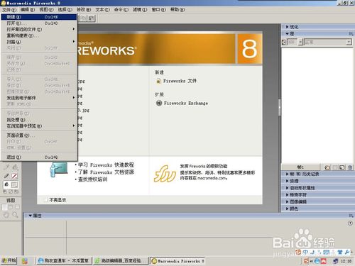Open the 滤镜 menu
355x266 pixels.
(140, 10)
